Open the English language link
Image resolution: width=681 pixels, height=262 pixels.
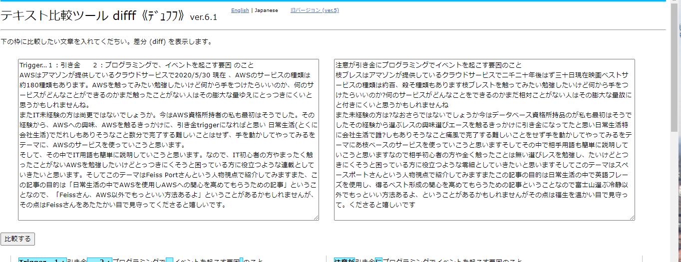pos(240,10)
